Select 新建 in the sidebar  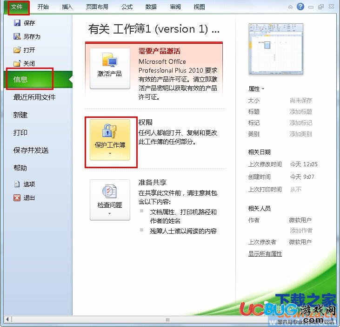[x=20, y=115]
